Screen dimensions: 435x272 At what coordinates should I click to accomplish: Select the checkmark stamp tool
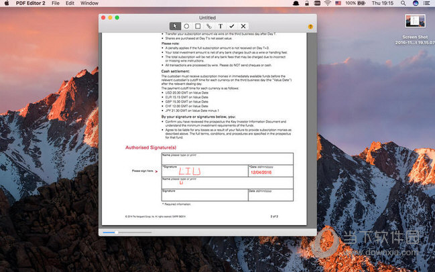[232, 26]
